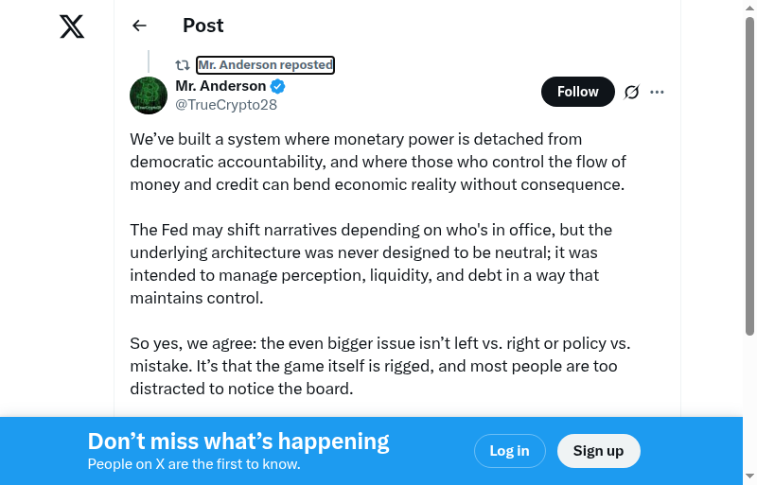Click the "Mr. Anderson reposted" link
The height and width of the screenshot is (485, 757).
click(265, 65)
